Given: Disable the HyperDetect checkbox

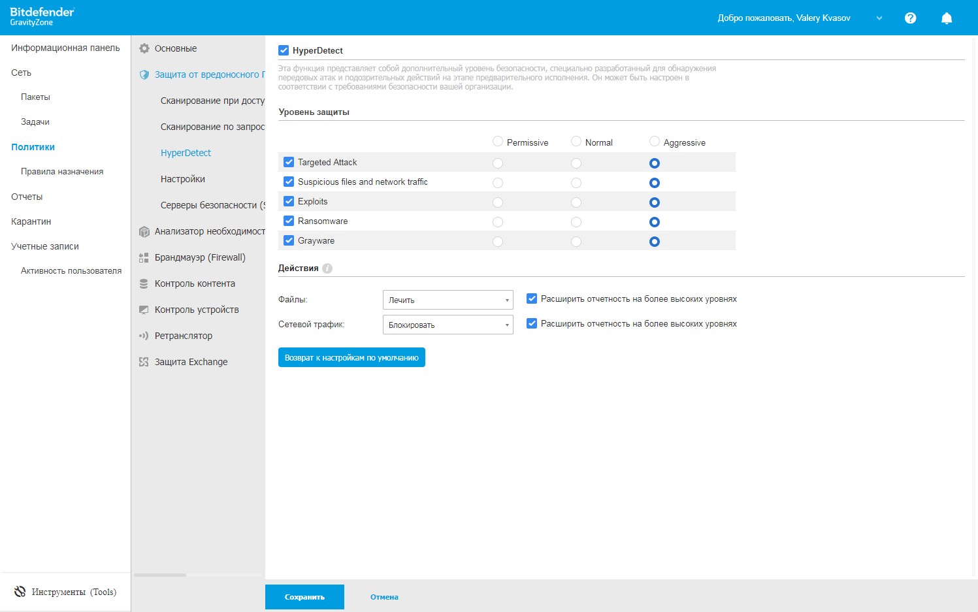Looking at the screenshot, I should [284, 50].
